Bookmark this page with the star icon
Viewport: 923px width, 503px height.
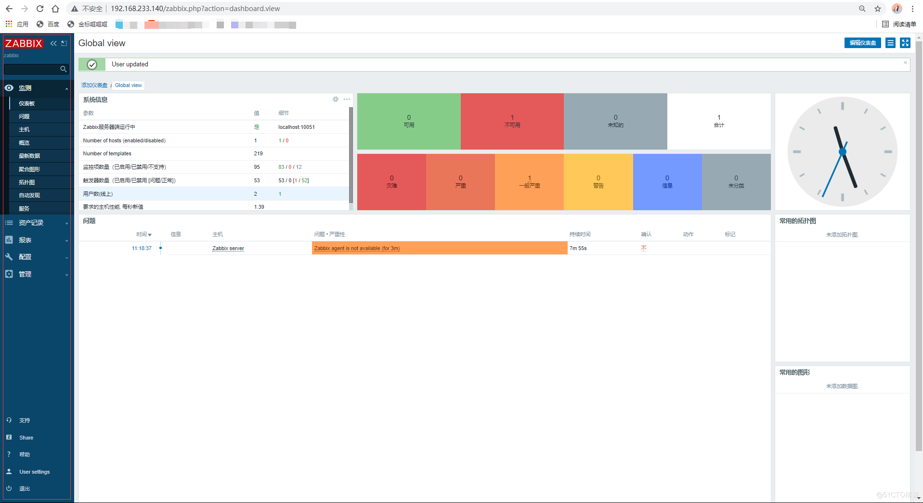point(878,9)
